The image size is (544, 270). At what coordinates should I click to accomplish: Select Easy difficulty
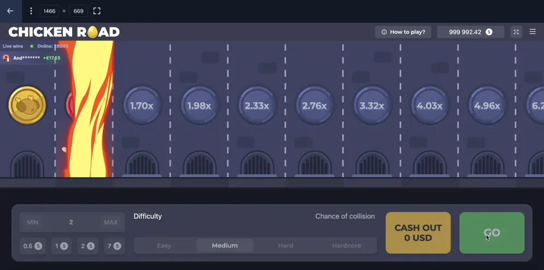(164, 246)
